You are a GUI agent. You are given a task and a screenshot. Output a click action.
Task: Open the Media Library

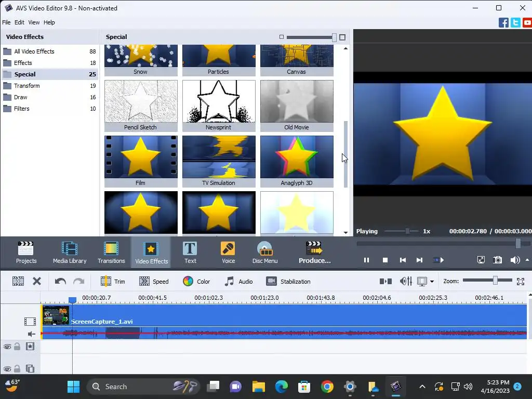coord(70,252)
